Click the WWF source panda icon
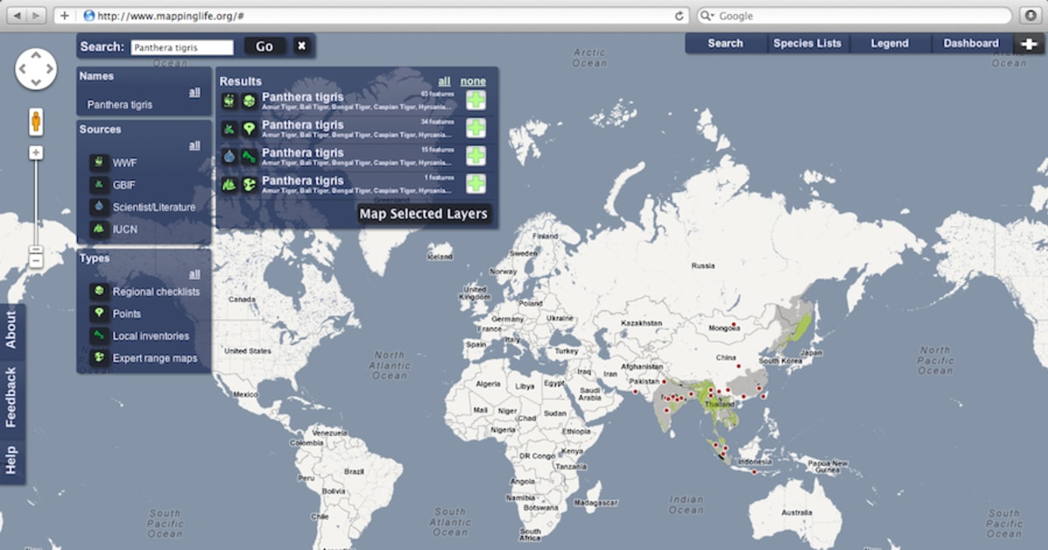This screenshot has width=1048, height=550. coord(99,162)
